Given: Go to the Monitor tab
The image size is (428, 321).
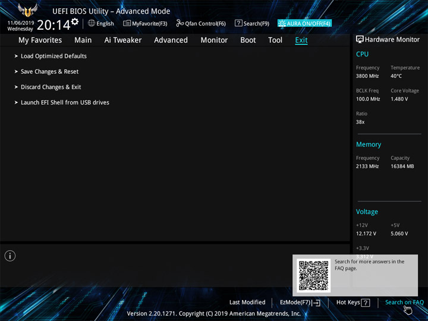Looking at the screenshot, I should pos(214,40).
